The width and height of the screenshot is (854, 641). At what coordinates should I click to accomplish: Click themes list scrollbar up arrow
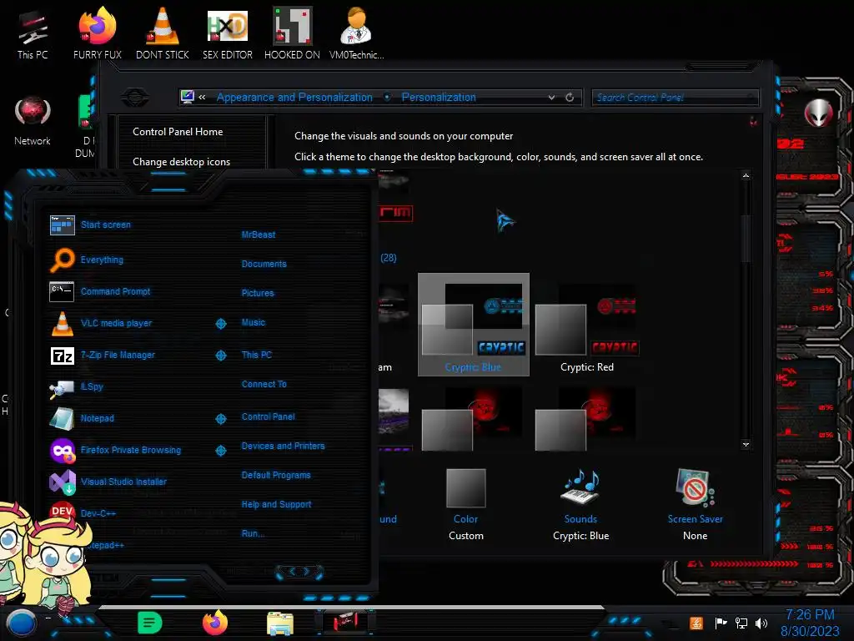pyautogui.click(x=746, y=175)
